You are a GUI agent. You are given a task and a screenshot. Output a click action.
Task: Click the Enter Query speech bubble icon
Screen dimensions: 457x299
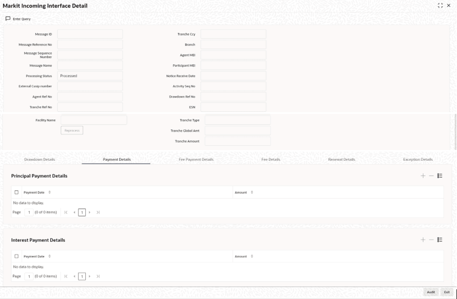(8, 19)
